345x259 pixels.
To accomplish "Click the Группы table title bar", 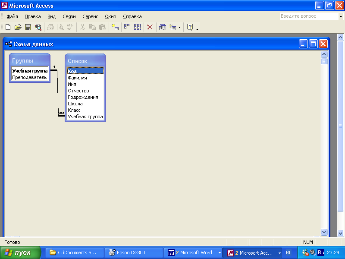I will (30, 60).
